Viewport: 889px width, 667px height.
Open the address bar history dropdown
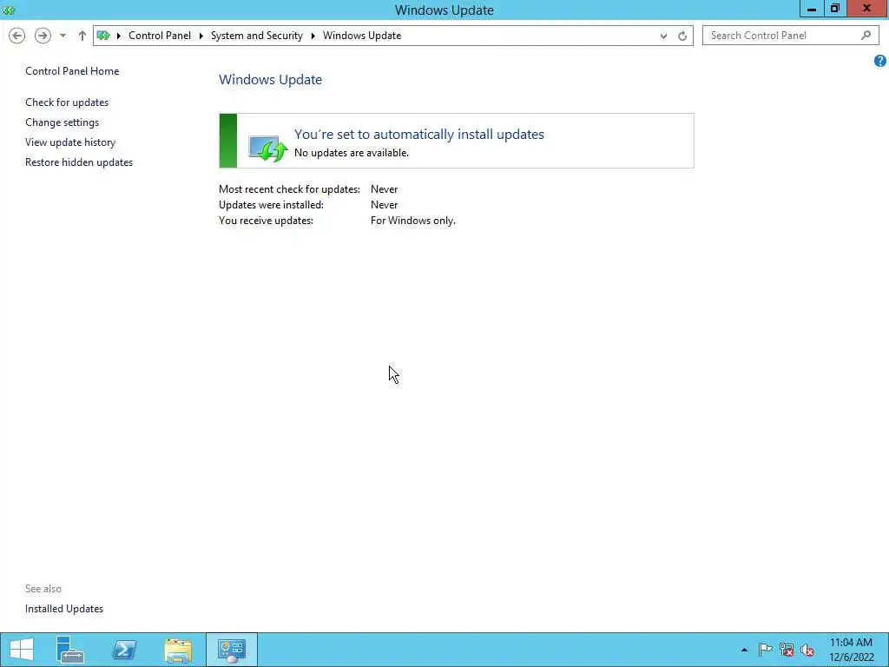pyautogui.click(x=663, y=36)
